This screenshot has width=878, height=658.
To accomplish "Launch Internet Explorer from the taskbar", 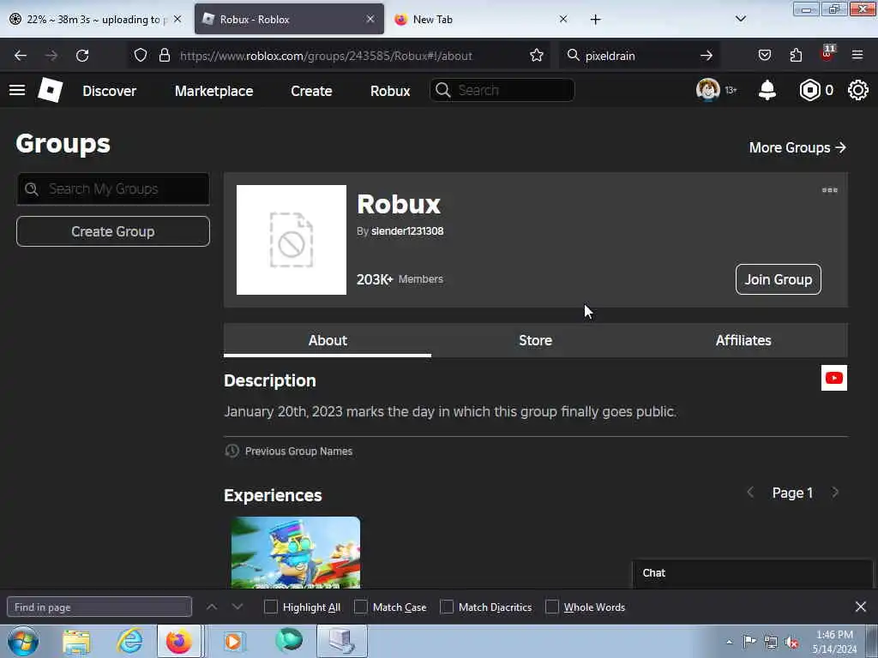I will click(129, 641).
